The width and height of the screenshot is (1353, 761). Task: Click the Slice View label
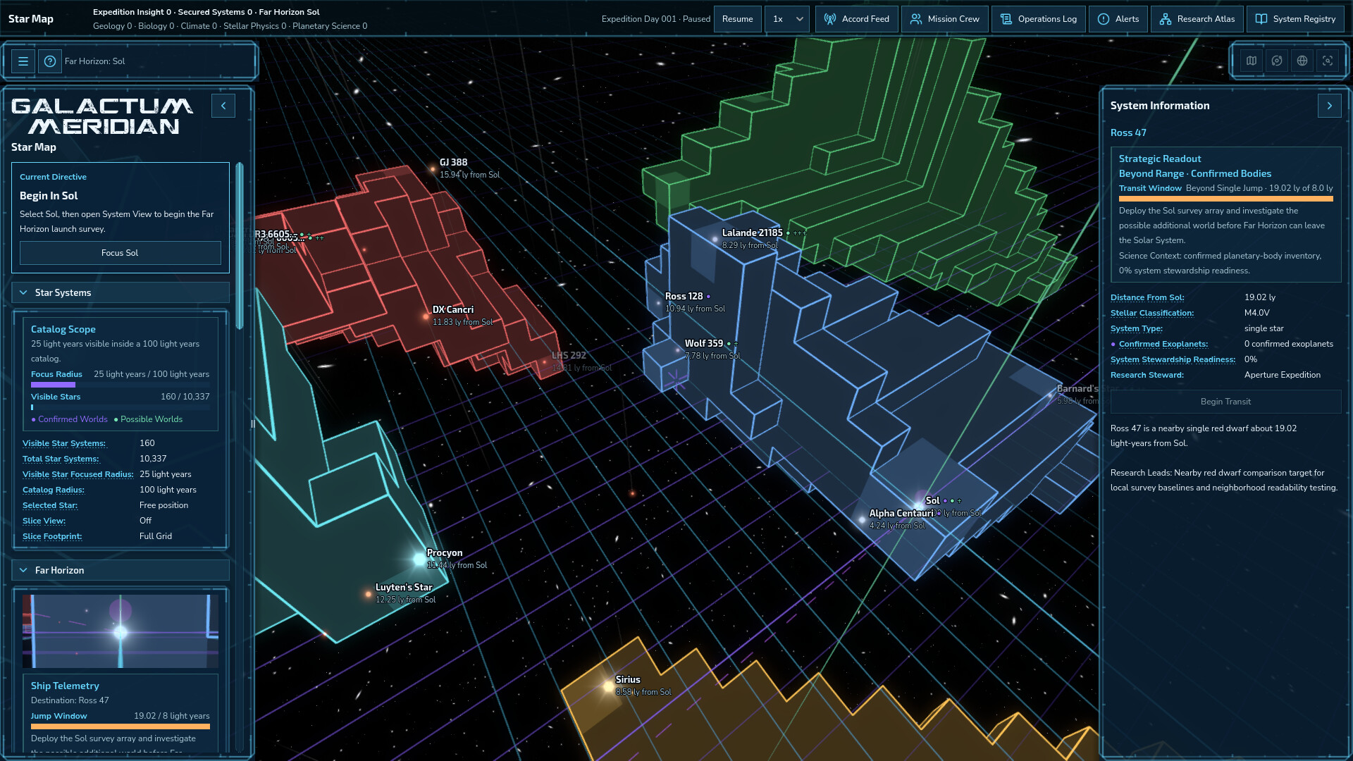point(44,521)
